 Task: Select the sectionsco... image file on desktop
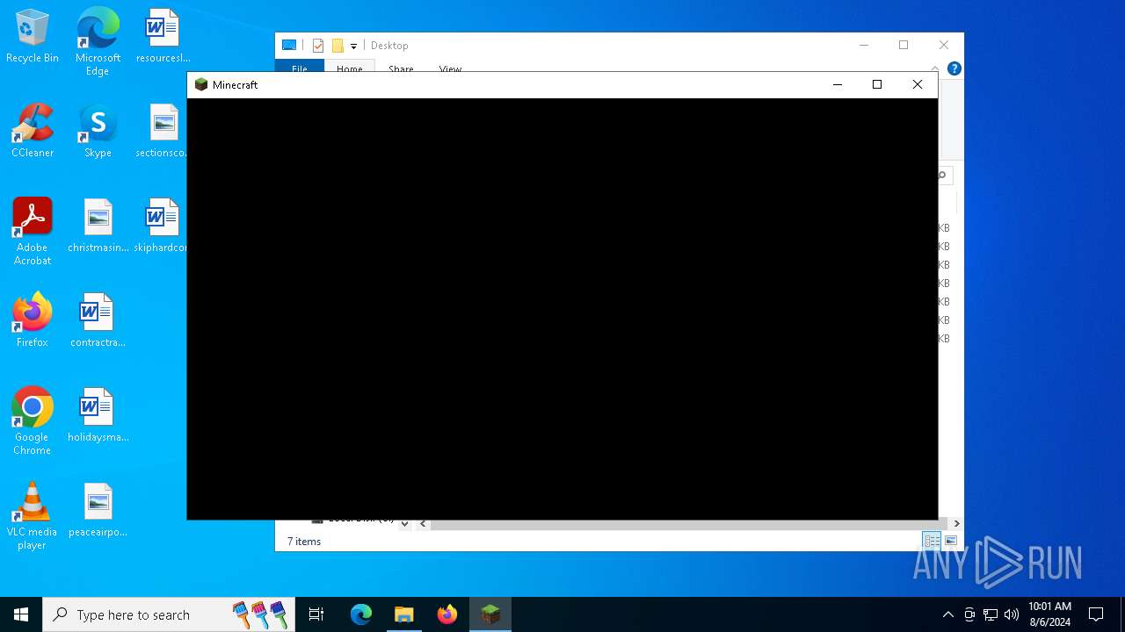[163, 131]
